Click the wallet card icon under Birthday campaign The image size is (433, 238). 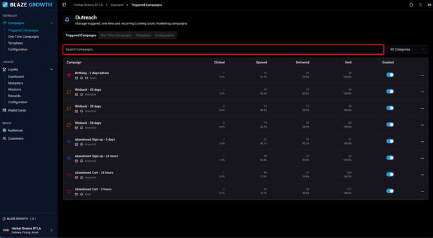coord(87,78)
